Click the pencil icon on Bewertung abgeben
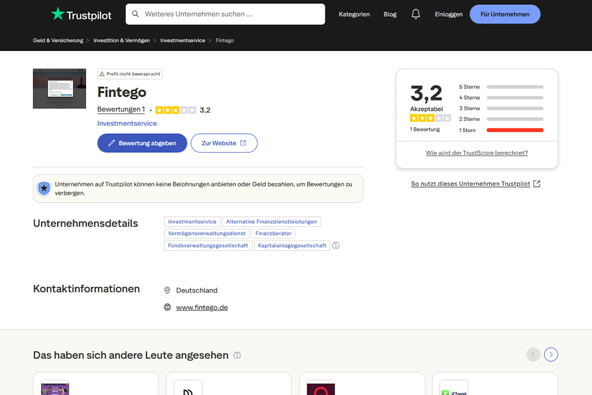Viewport: 592px width, 395px height. [x=112, y=143]
